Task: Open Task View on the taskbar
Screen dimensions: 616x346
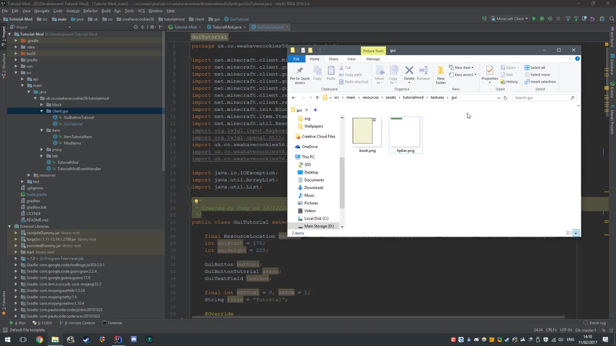Action: click(23, 340)
